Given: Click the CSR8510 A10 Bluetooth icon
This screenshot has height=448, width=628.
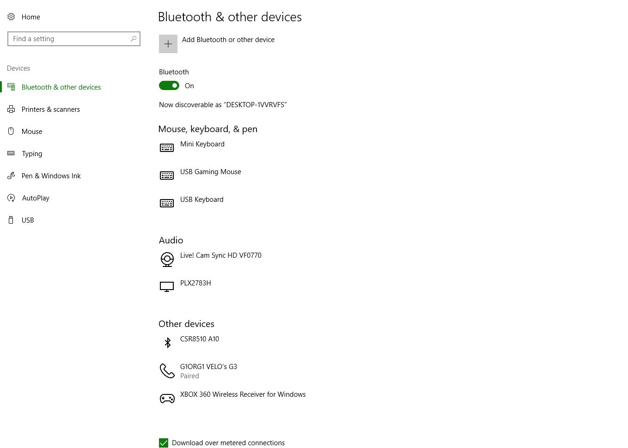Looking at the screenshot, I should pyautogui.click(x=167, y=342).
